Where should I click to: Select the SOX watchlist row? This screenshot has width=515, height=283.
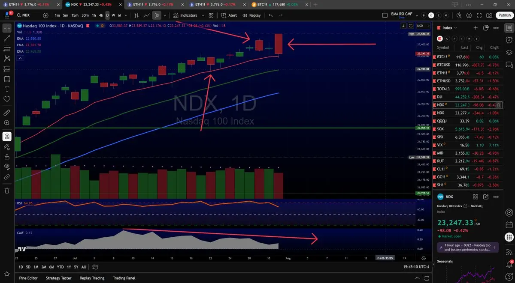pos(468,129)
